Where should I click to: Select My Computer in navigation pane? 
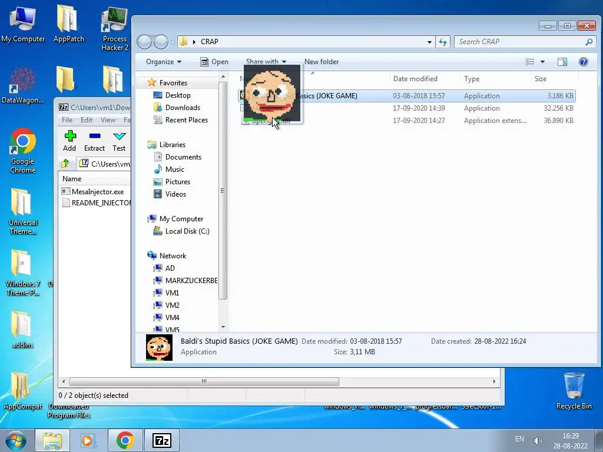(181, 219)
